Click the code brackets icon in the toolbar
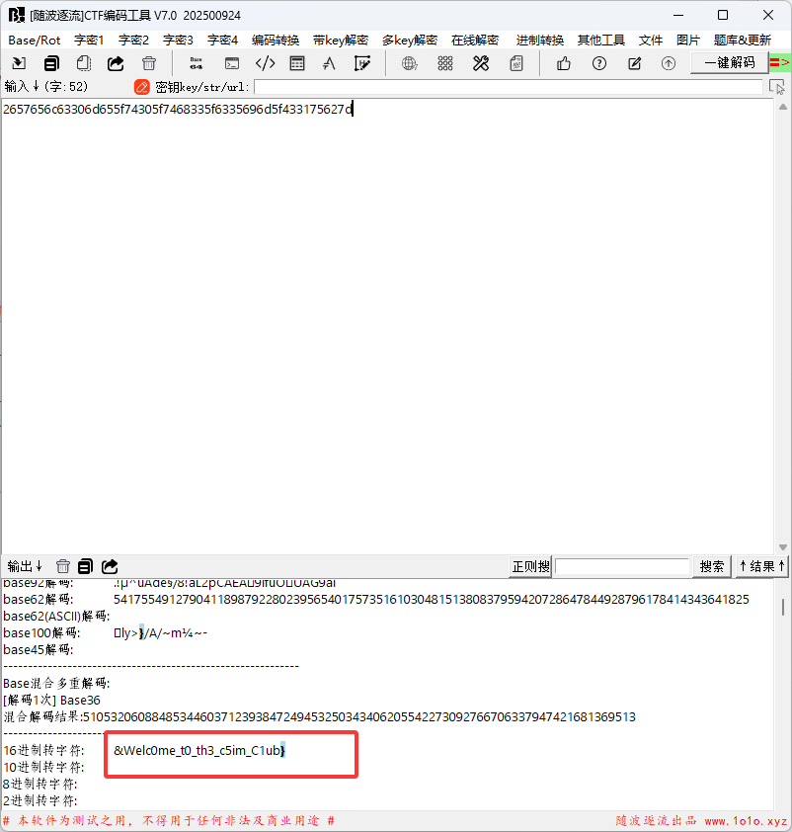Image resolution: width=792 pixels, height=832 pixels. 266,63
